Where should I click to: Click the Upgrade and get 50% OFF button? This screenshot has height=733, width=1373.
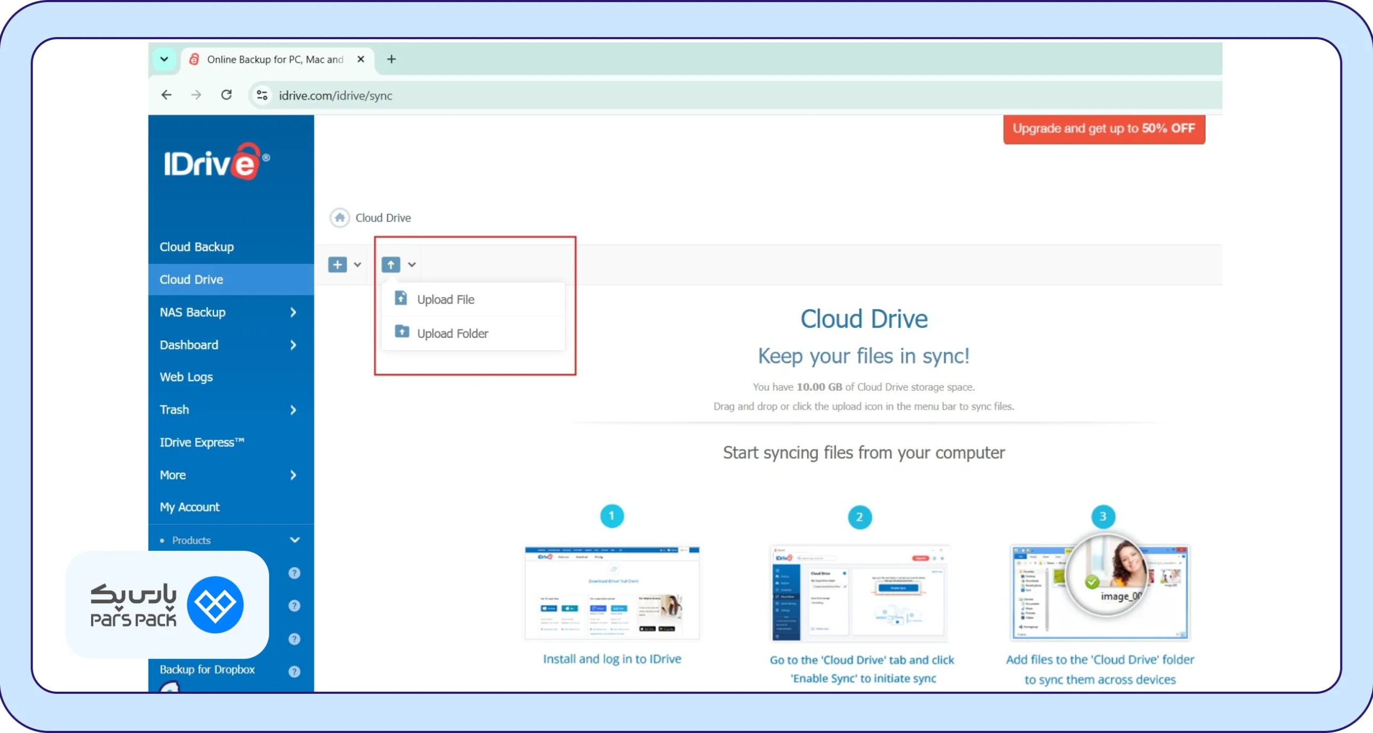(1104, 129)
